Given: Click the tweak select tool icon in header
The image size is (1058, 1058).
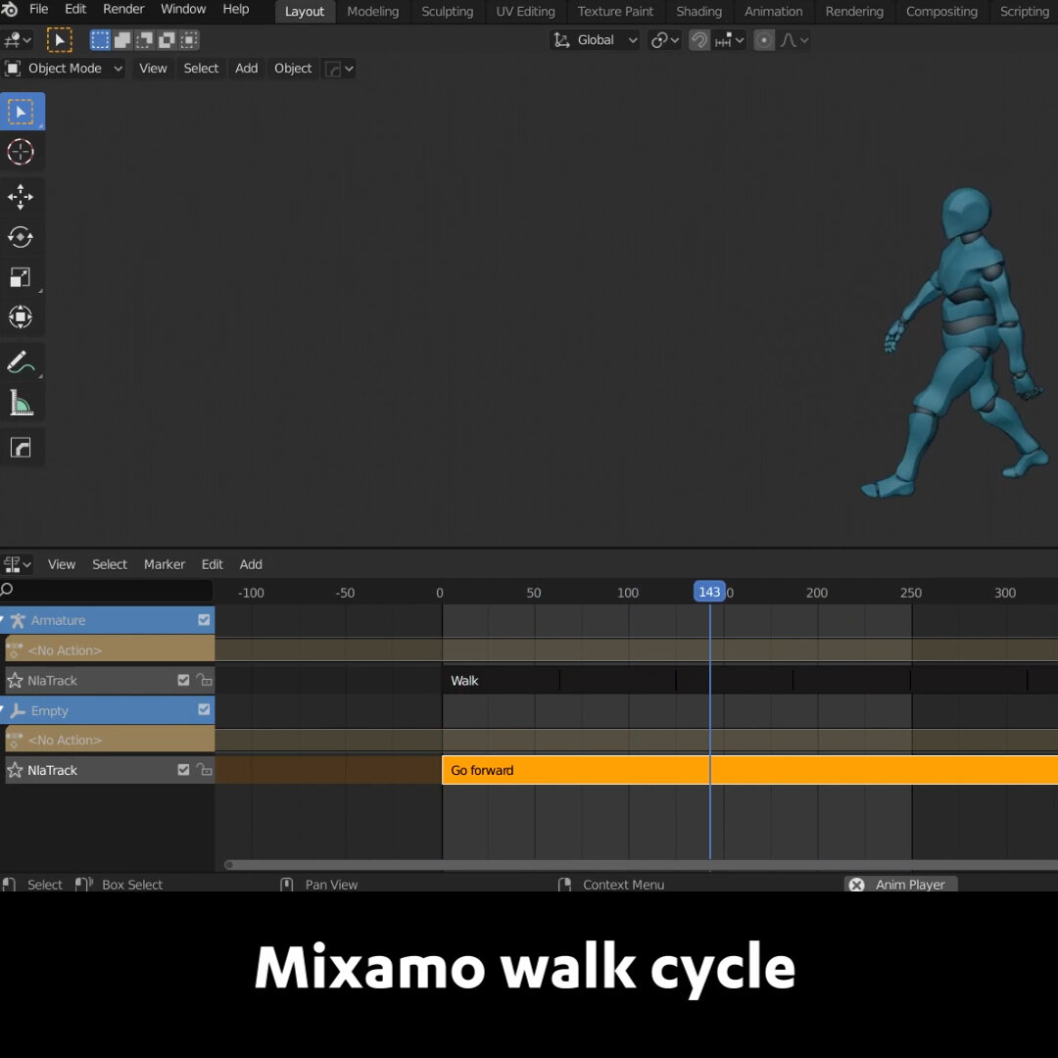Looking at the screenshot, I should tap(60, 40).
